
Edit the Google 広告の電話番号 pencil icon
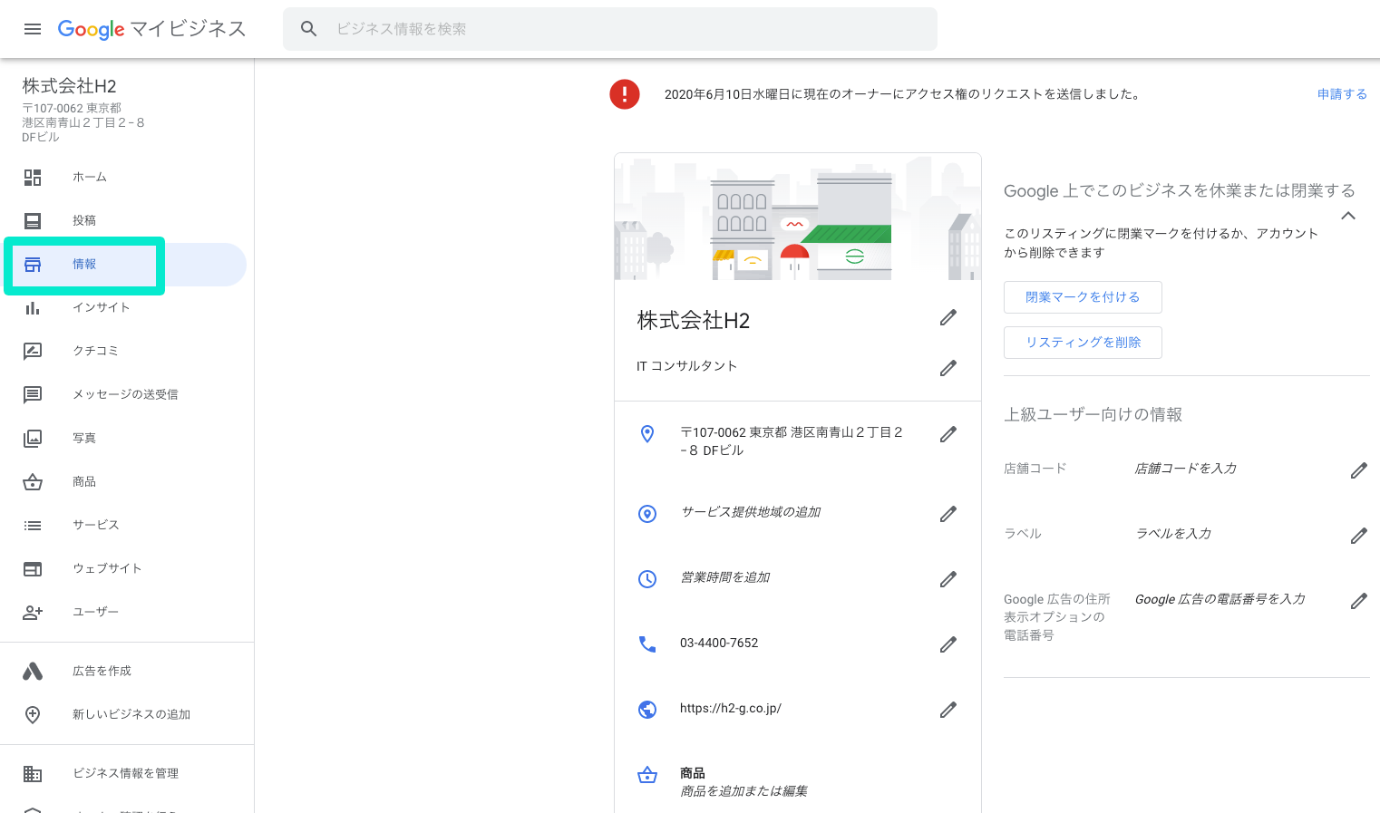tap(1359, 601)
